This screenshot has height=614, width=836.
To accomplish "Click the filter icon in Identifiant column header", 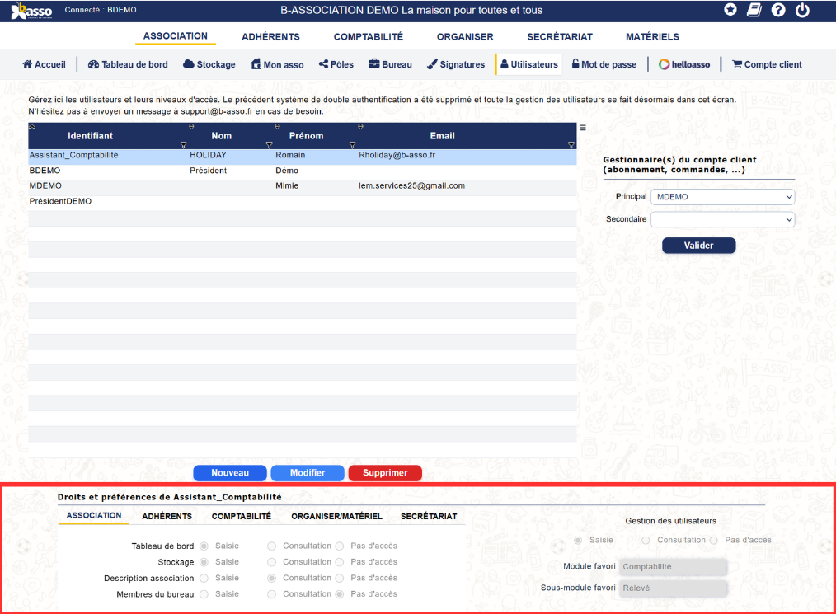I will click(x=183, y=145).
